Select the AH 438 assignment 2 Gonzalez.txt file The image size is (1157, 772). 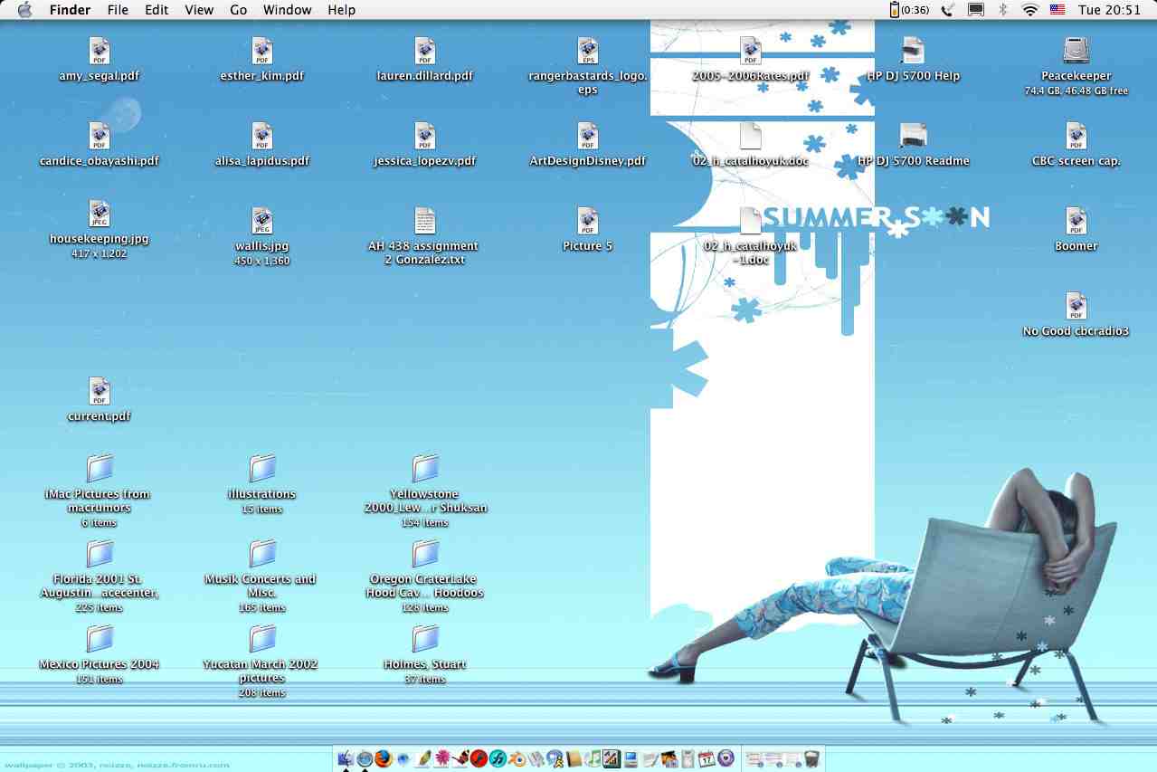[x=425, y=222]
